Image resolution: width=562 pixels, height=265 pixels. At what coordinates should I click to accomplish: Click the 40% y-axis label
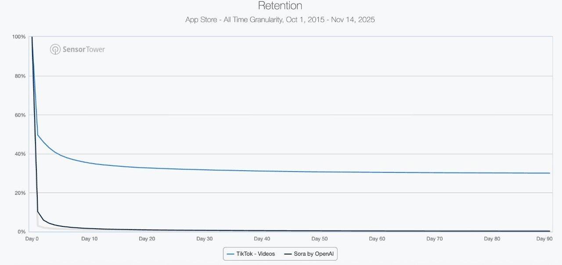20,154
